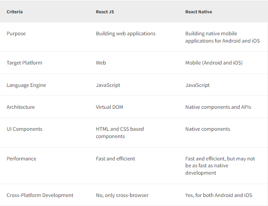The image size is (268, 206).
Task: Select the Performance row label
Action: 22,159
